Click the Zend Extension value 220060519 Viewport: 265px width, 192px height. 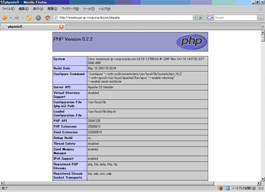coord(95,132)
